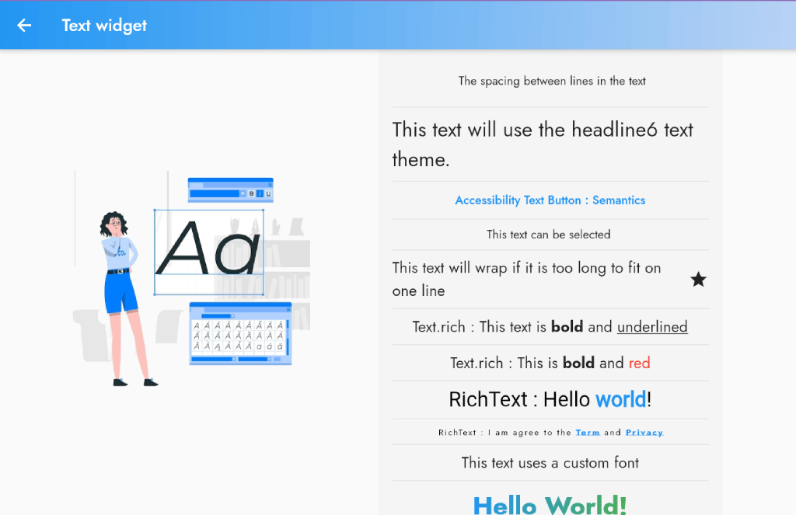Click the back arrow in the app bar

pyautogui.click(x=24, y=25)
